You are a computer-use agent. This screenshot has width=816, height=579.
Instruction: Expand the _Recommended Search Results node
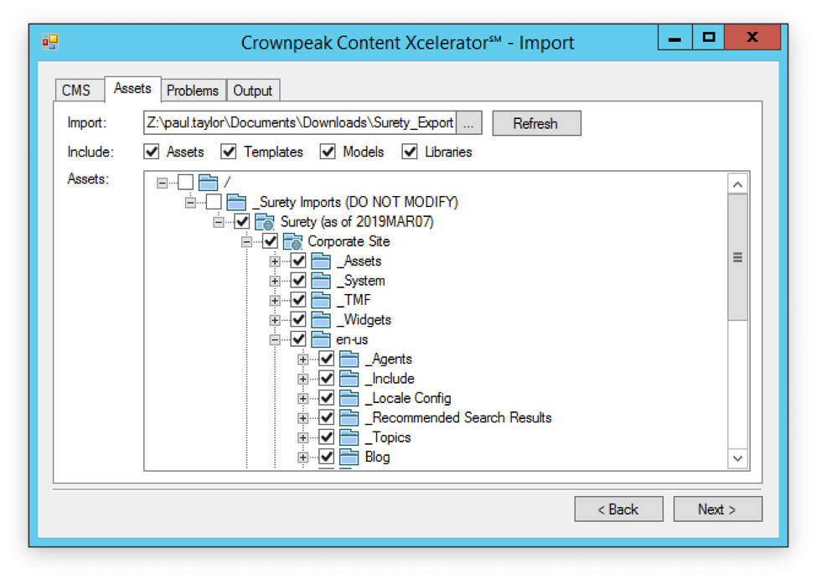[303, 418]
